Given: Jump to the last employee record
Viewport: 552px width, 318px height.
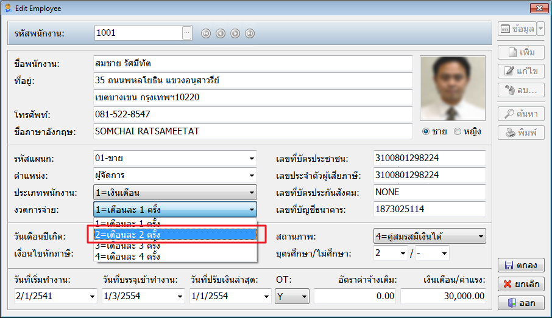Looking at the screenshot, I should click(250, 33).
